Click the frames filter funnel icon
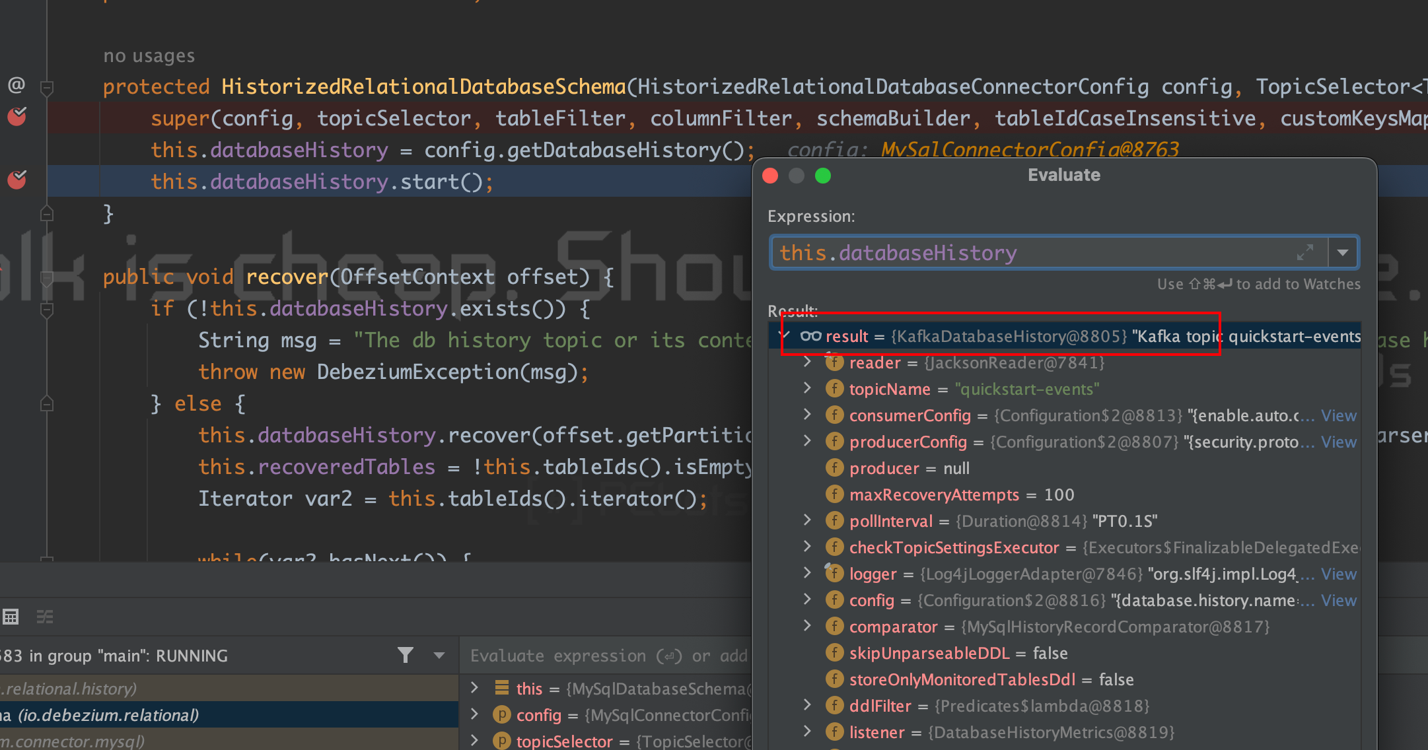 coord(406,655)
